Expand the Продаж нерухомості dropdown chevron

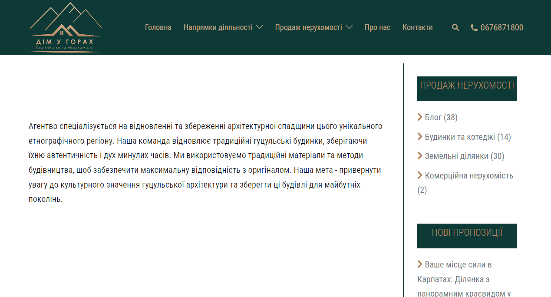(349, 27)
